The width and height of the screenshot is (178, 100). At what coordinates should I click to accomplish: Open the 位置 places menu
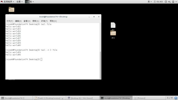pos(19,2)
